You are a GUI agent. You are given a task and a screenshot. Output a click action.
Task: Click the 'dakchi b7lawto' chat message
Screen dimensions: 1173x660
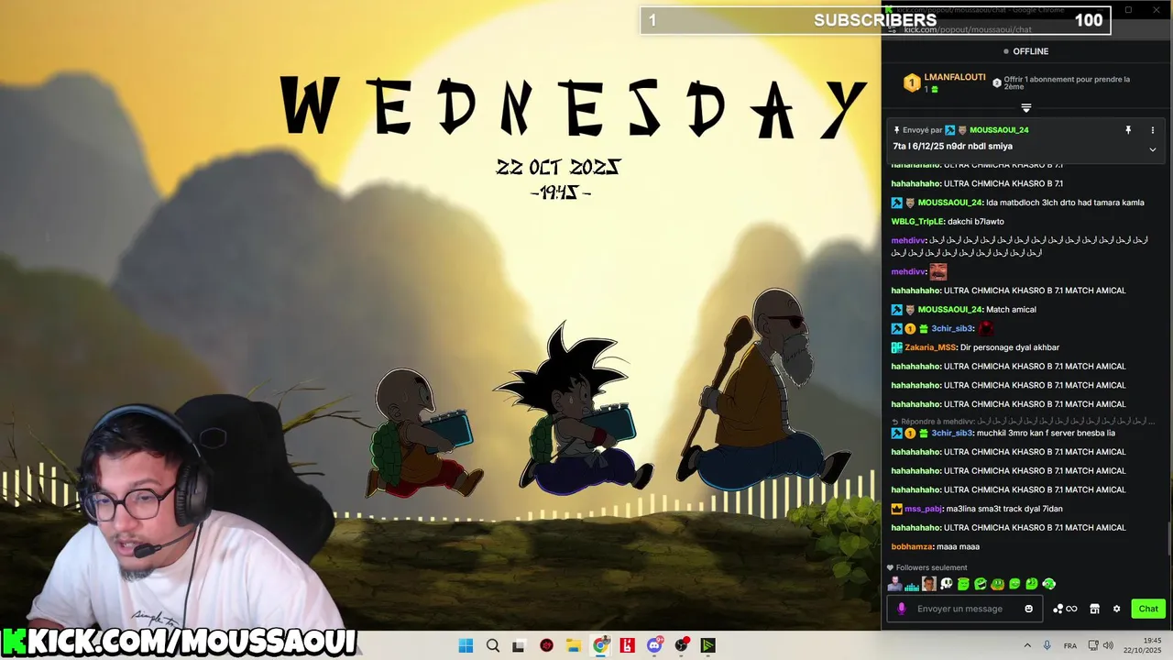click(x=976, y=221)
